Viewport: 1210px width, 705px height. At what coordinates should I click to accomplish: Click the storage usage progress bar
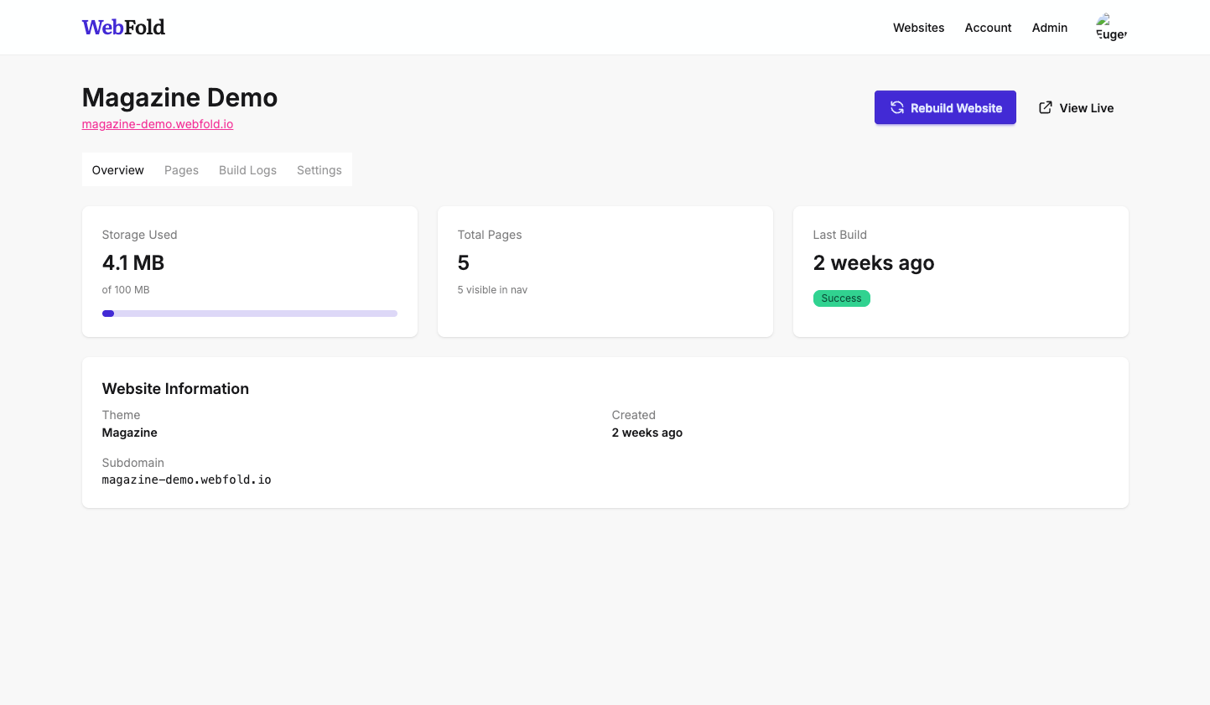(249, 314)
